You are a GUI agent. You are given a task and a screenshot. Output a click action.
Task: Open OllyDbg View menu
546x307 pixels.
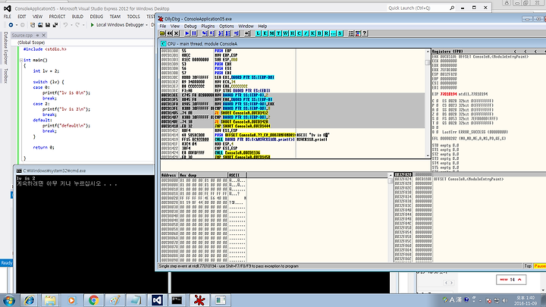175,26
